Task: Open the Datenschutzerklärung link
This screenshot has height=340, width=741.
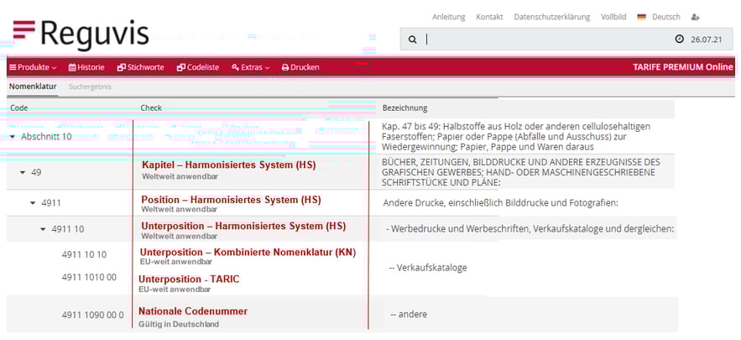Action: 551,17
